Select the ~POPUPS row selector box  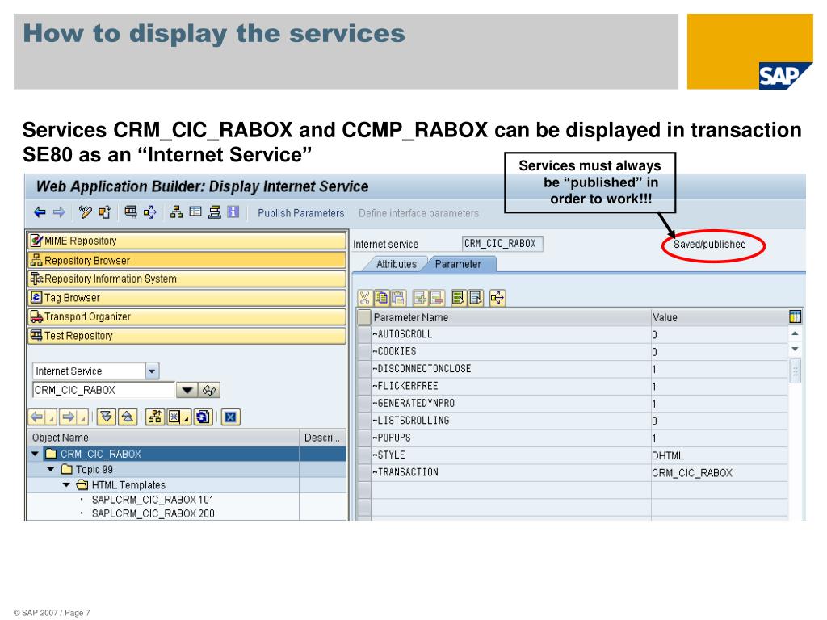click(364, 438)
